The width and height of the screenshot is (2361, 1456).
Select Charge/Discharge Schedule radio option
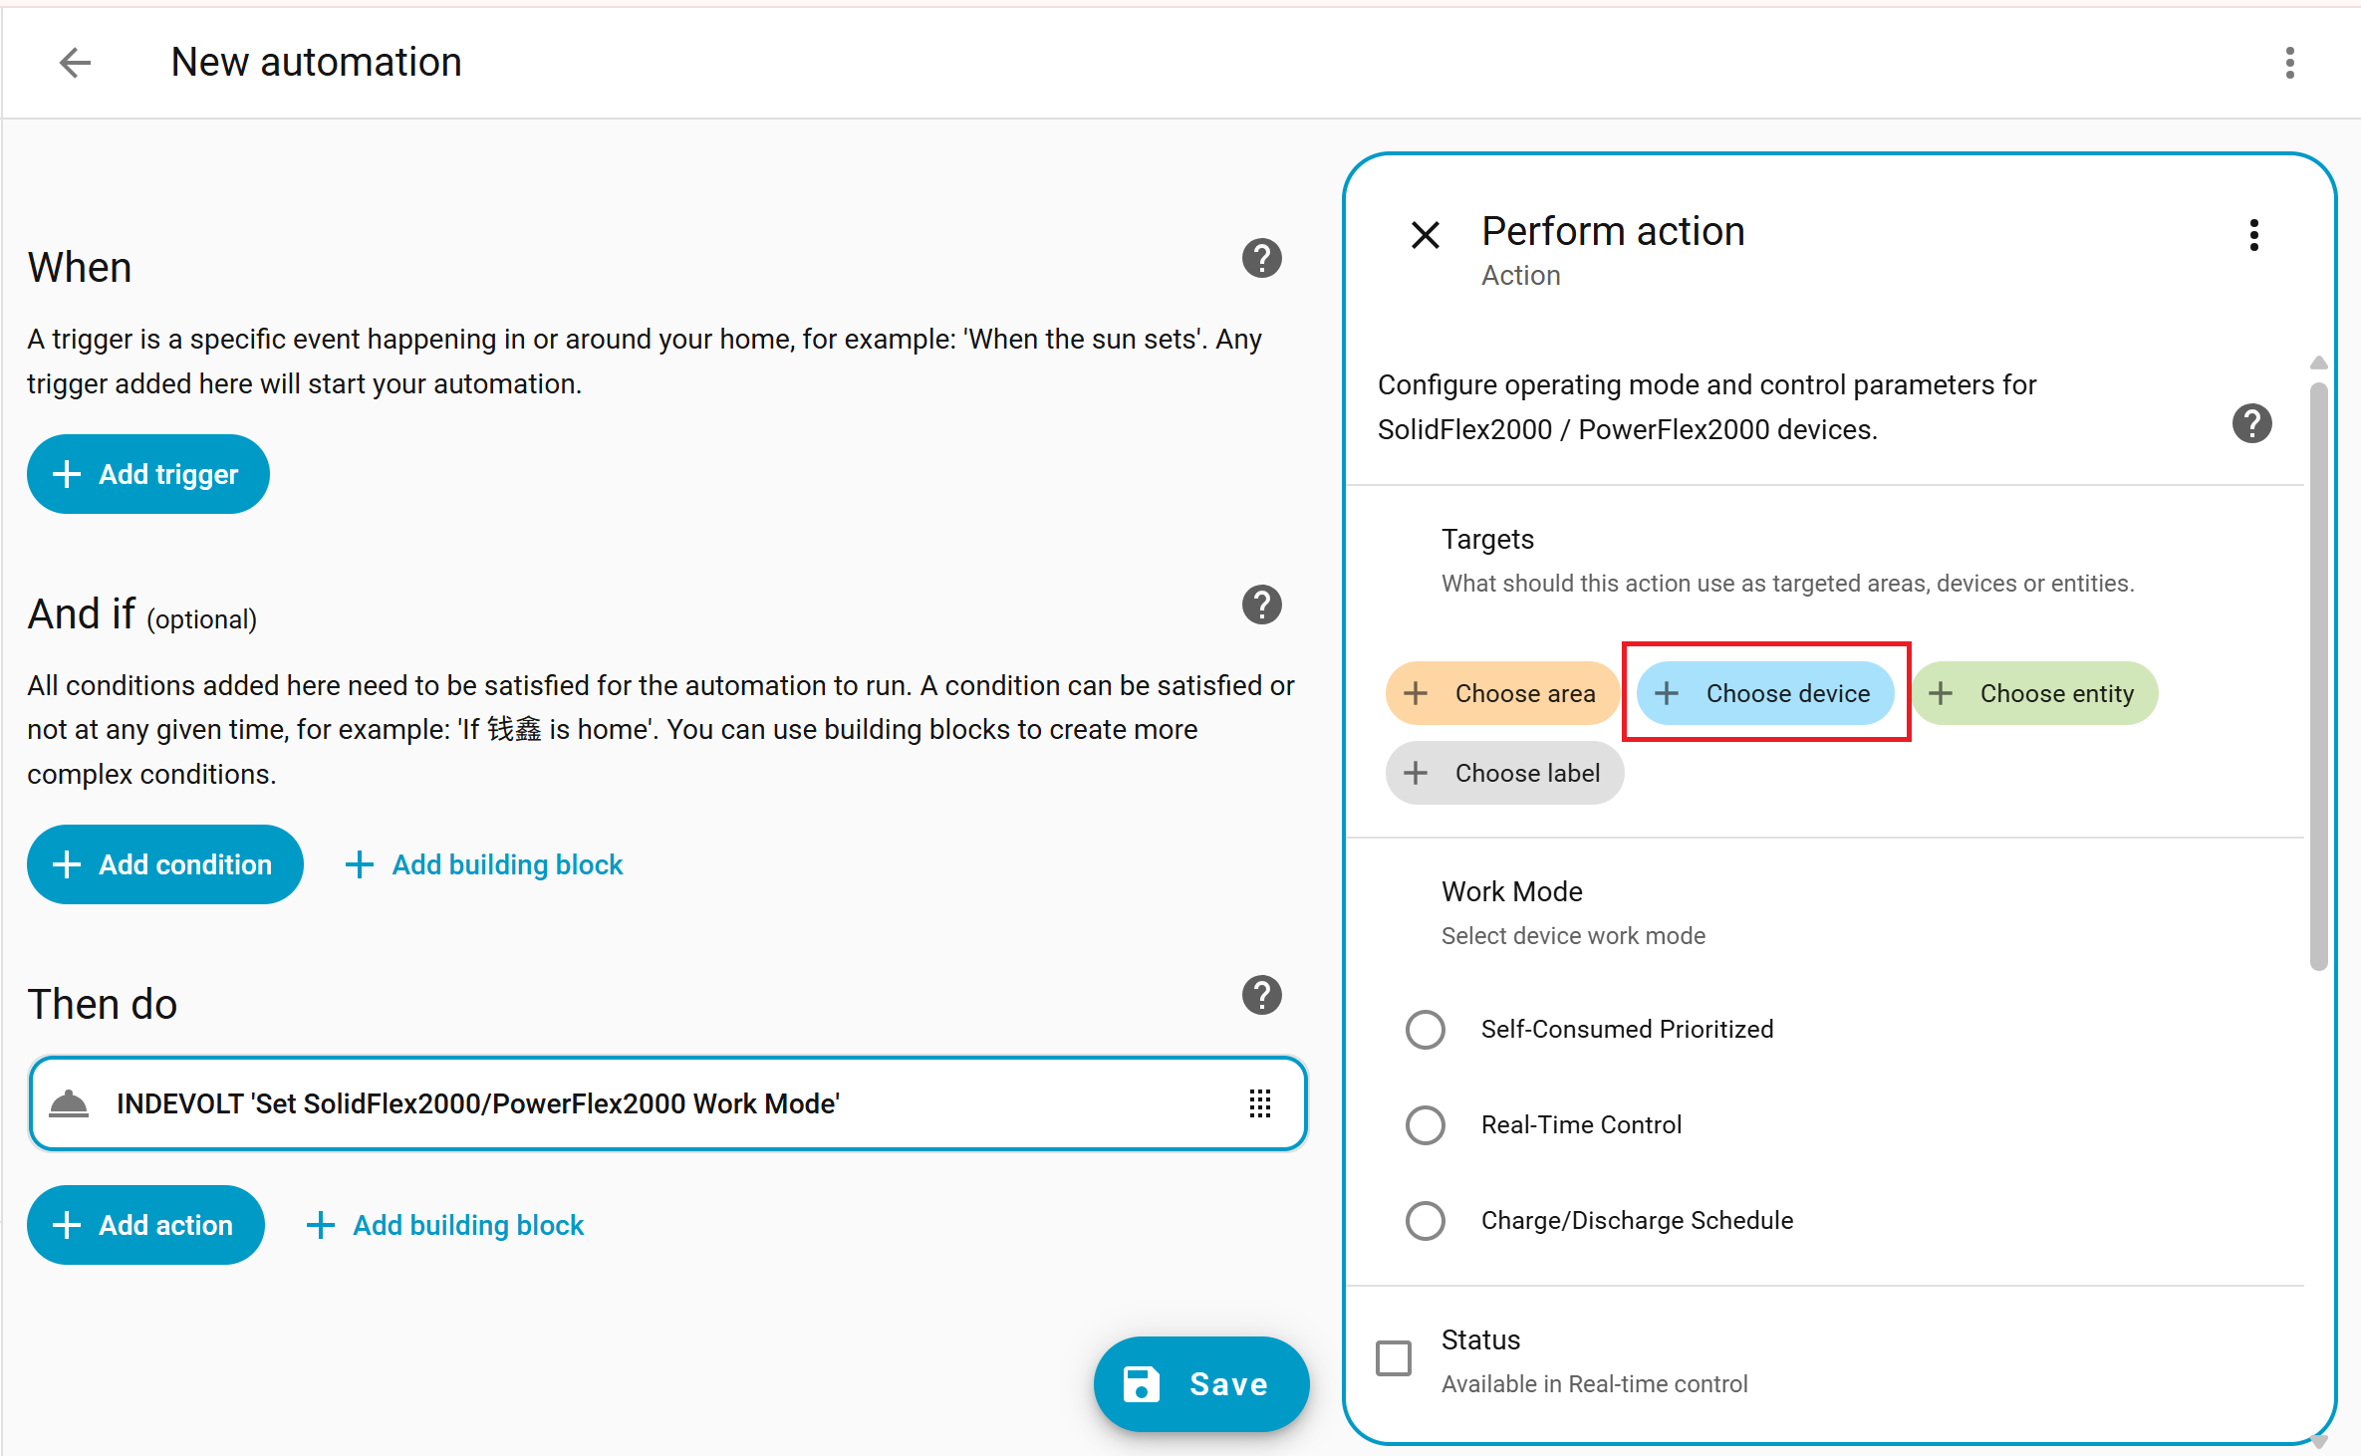tap(1426, 1221)
